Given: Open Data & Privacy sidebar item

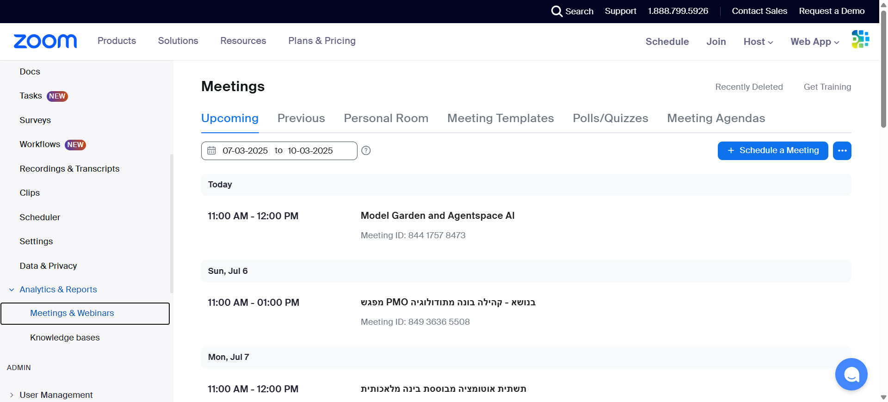Looking at the screenshot, I should pos(48,266).
